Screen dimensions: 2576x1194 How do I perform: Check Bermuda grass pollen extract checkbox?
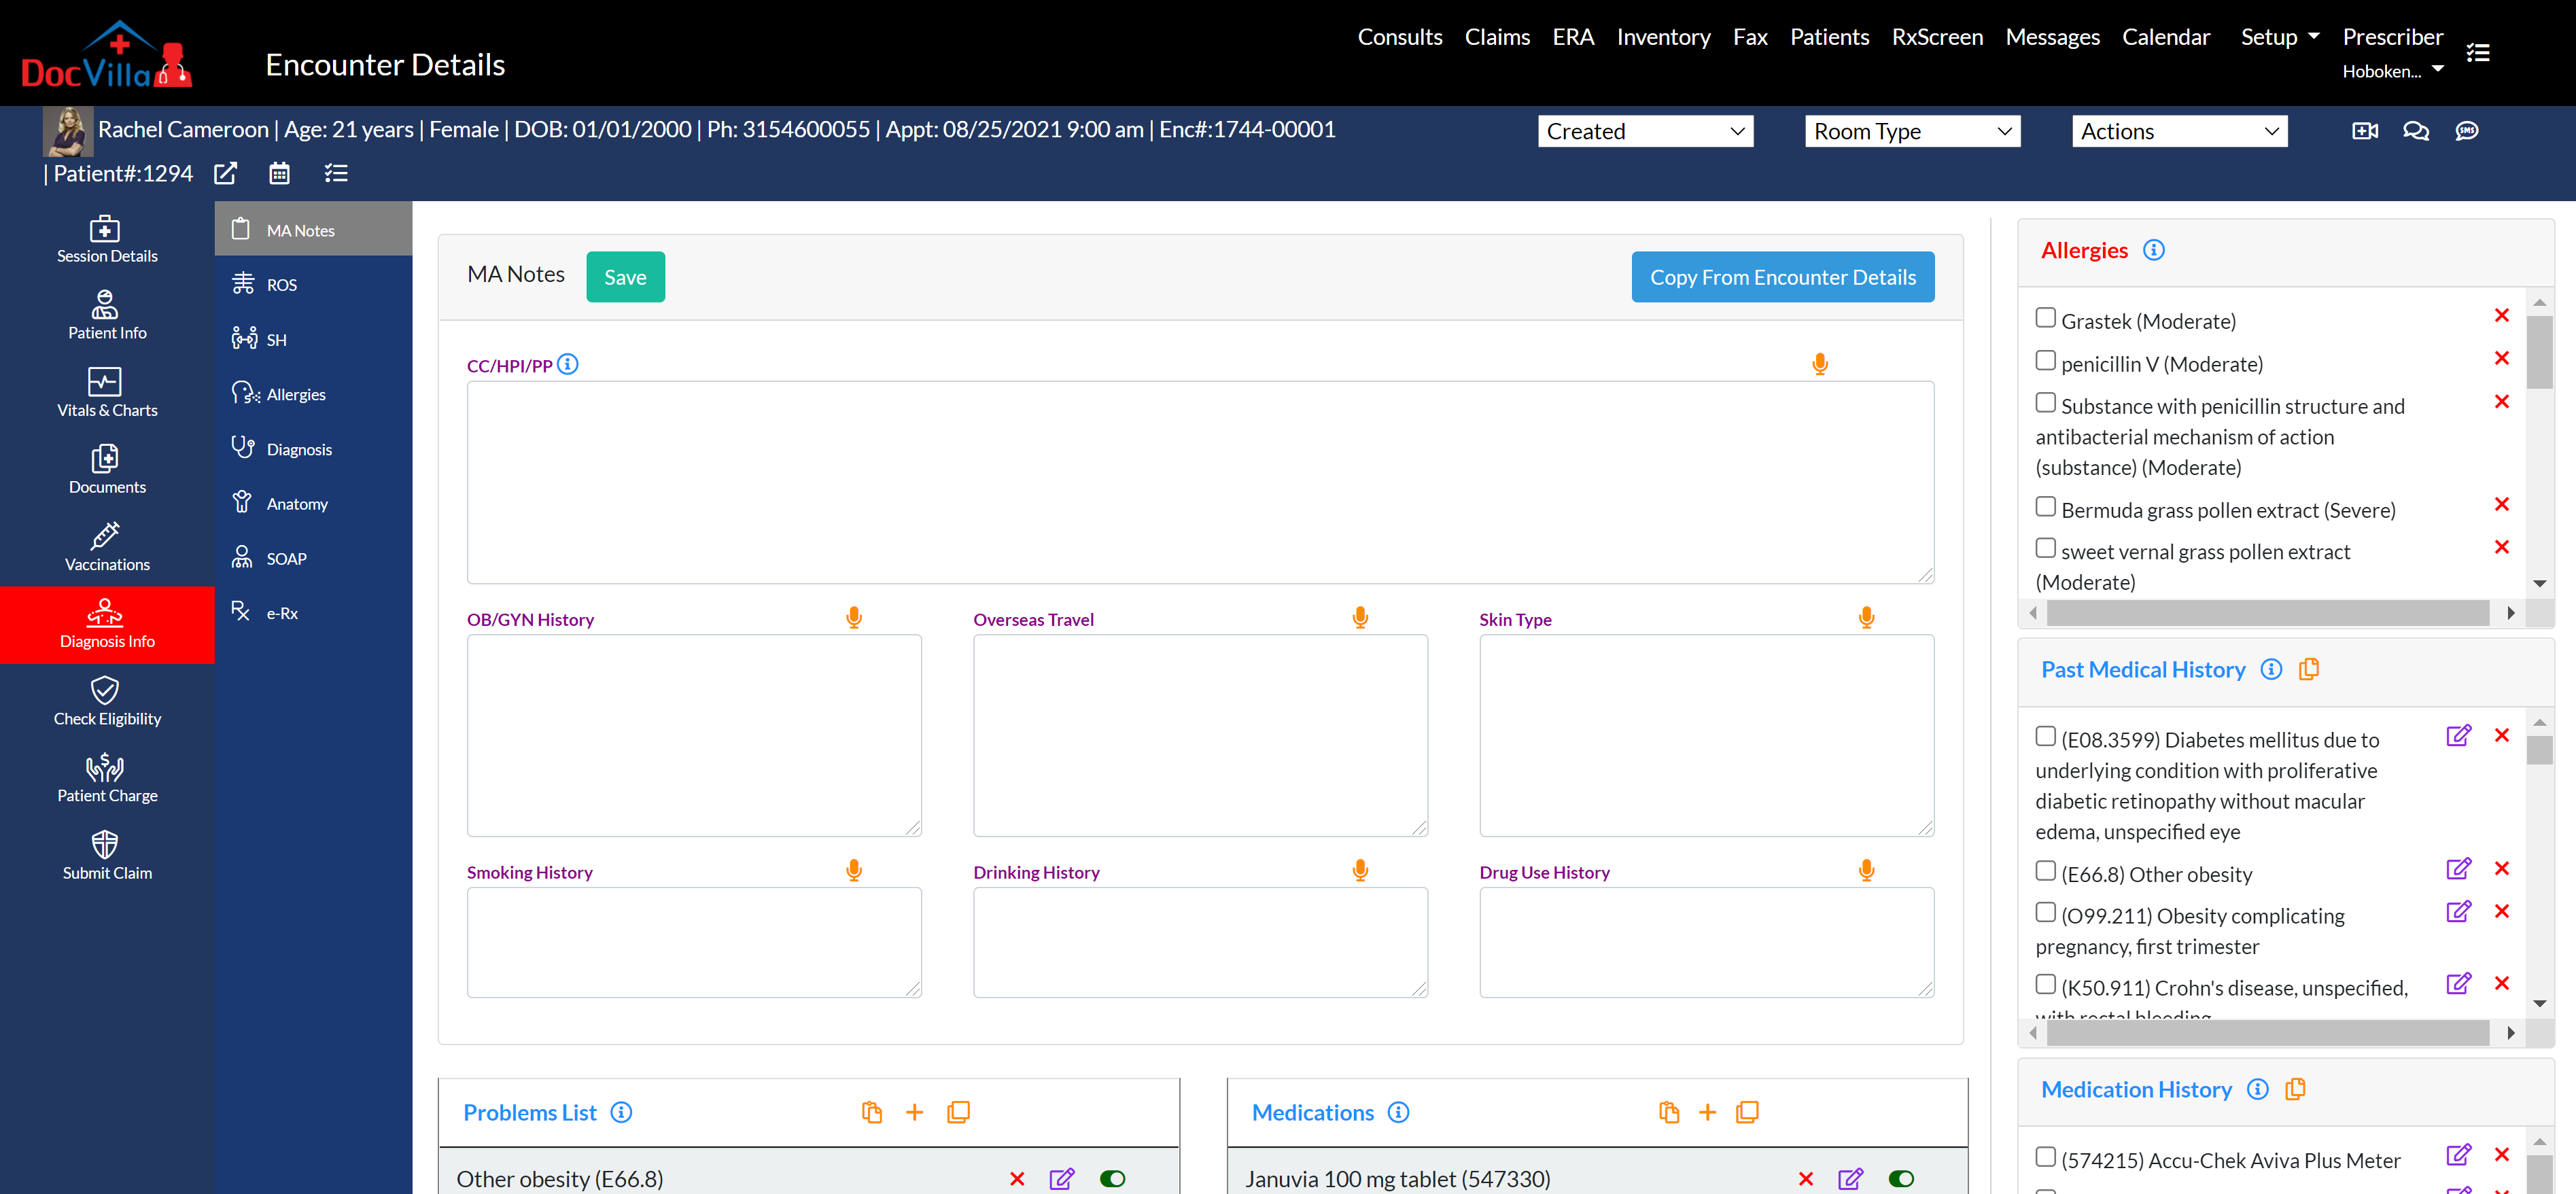(2045, 507)
